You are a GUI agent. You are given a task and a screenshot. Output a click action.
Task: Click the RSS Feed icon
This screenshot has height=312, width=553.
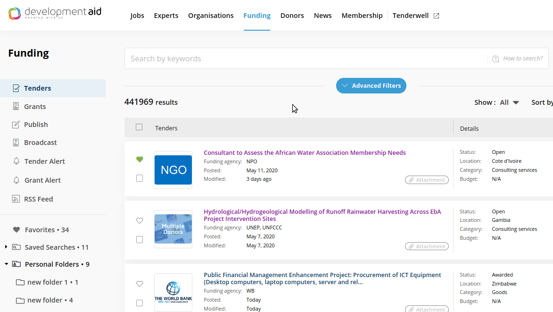tap(16, 199)
